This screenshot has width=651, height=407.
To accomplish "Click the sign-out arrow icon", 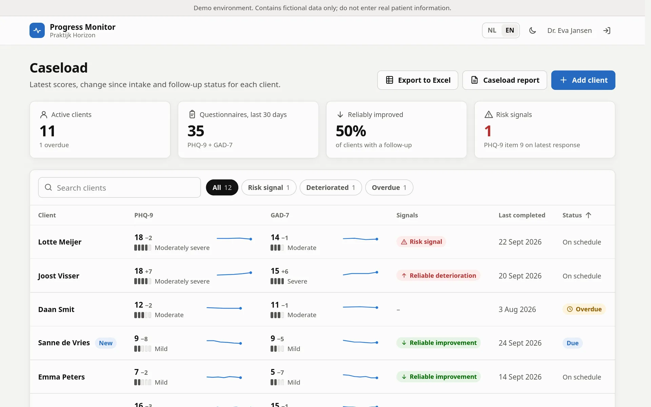I will pos(607,31).
